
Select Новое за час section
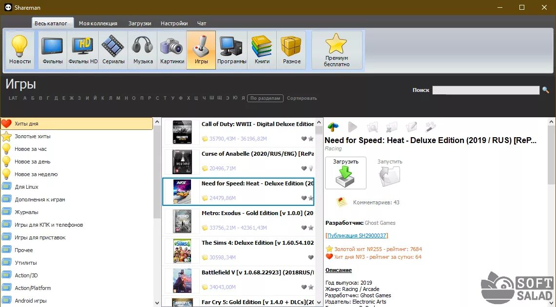coord(77,149)
